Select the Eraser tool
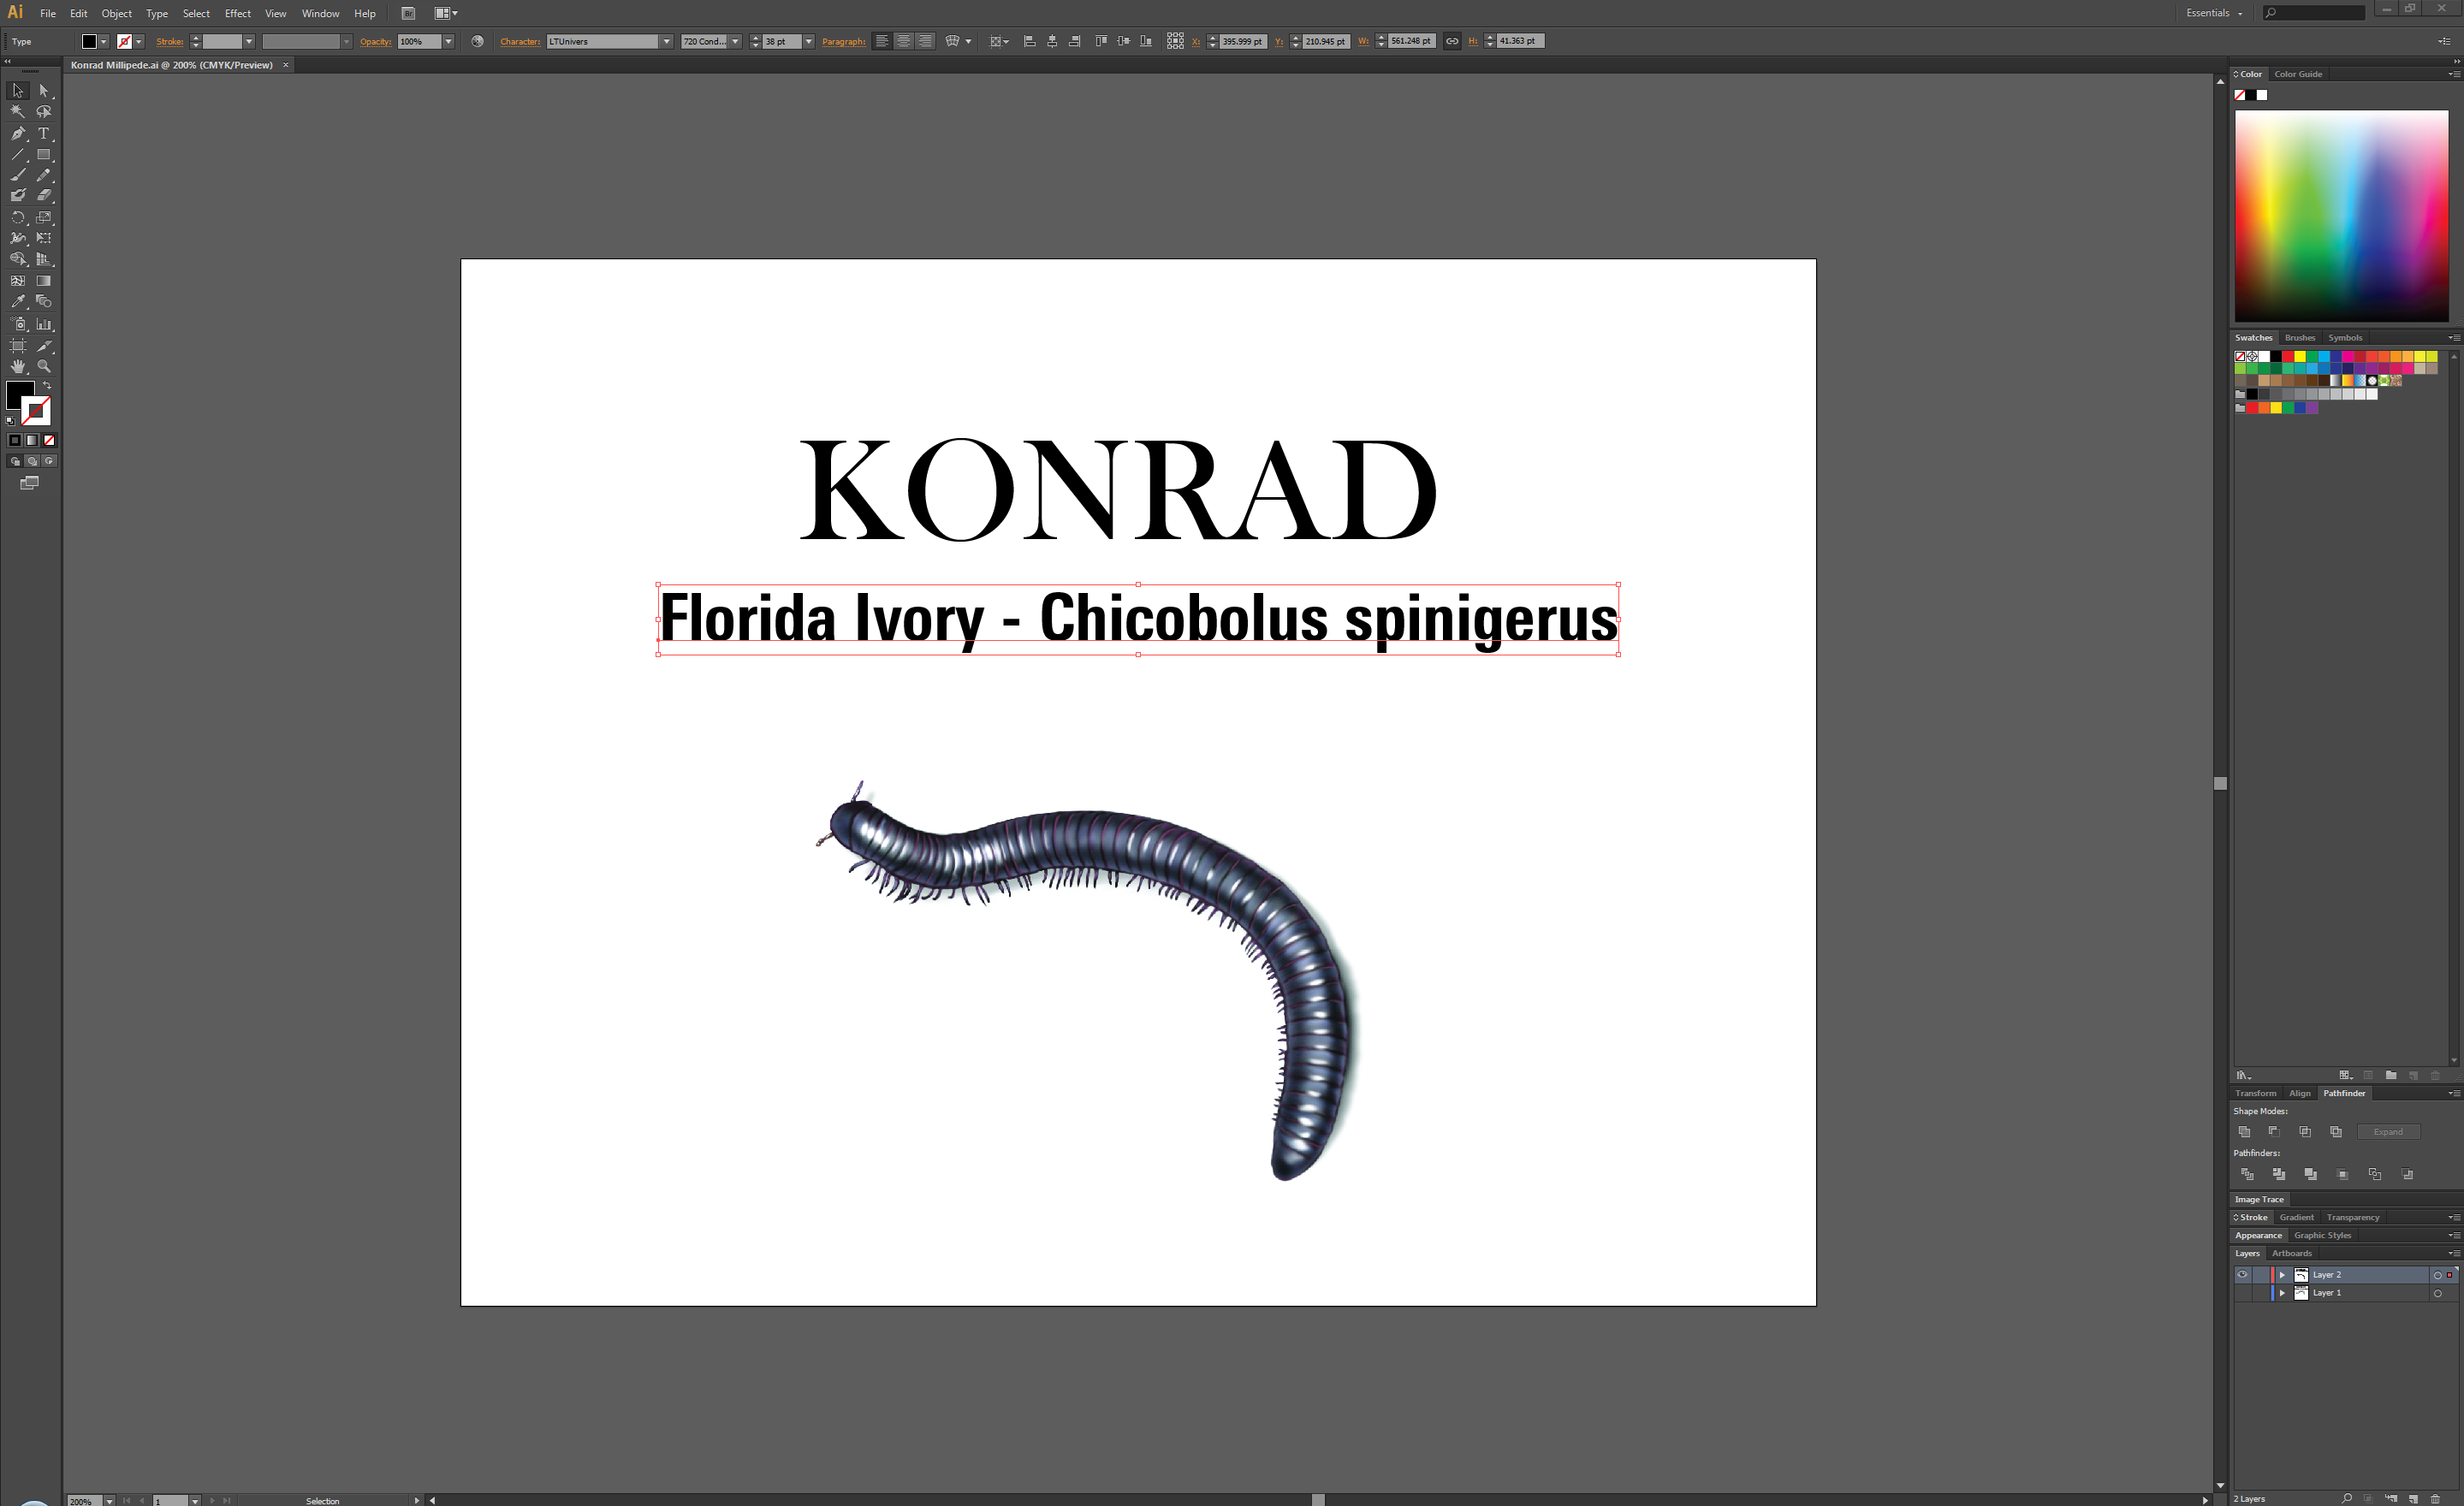This screenshot has width=2464, height=1506. click(x=44, y=196)
